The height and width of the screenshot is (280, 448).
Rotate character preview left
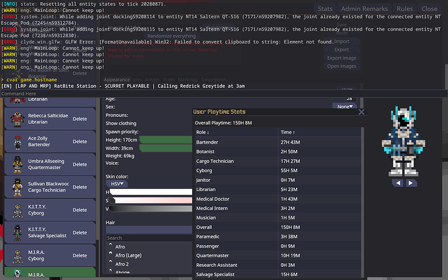point(399,184)
